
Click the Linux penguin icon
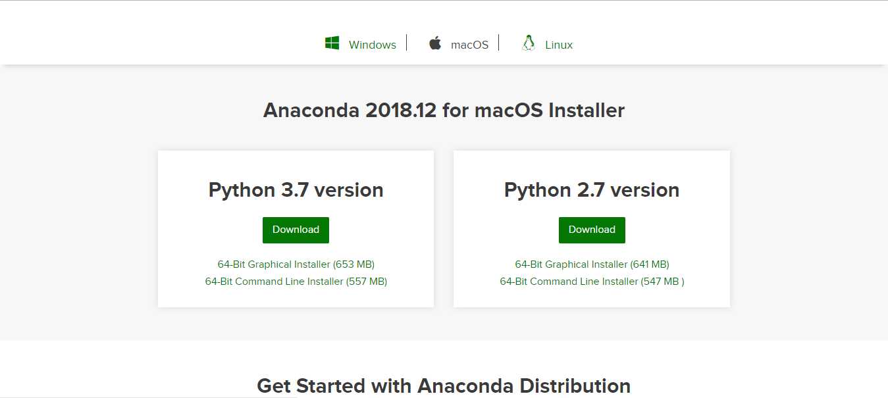(528, 43)
